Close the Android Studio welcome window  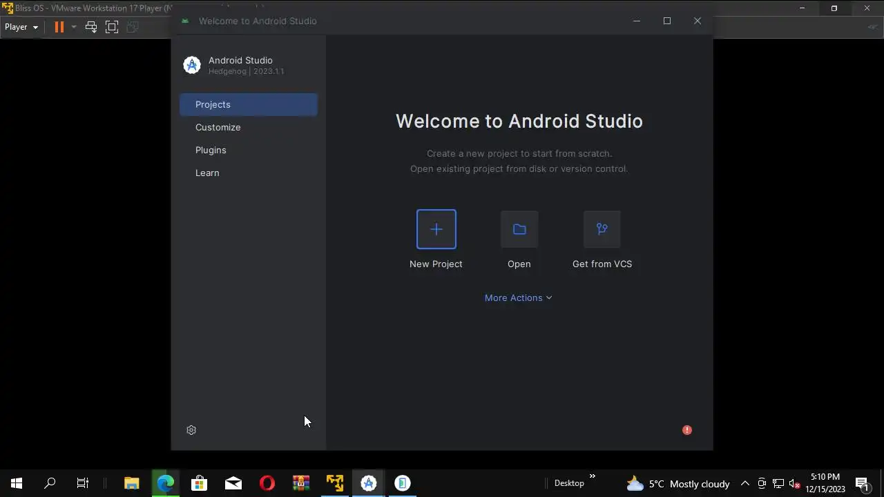698,21
